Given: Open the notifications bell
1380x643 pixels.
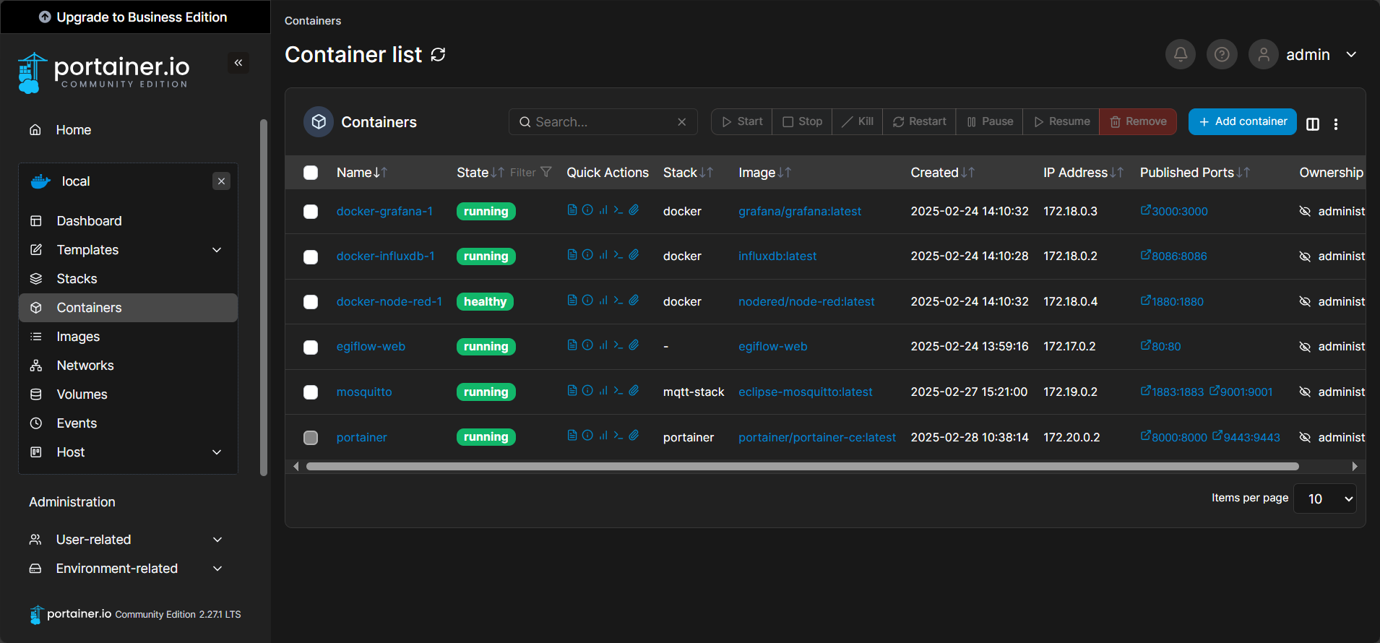Looking at the screenshot, I should point(1180,54).
